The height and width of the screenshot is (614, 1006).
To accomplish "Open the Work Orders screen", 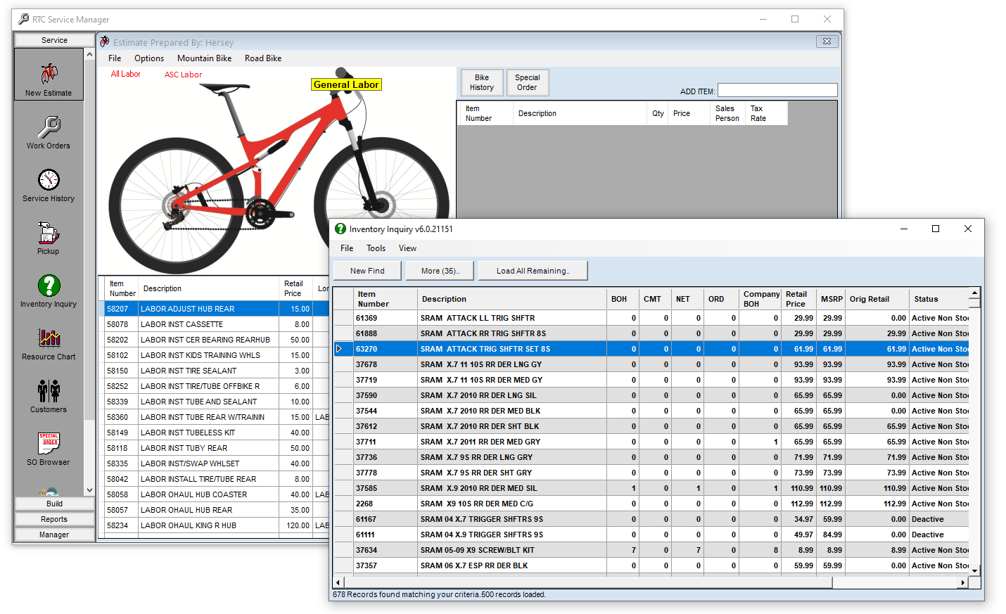I will pyautogui.click(x=49, y=134).
